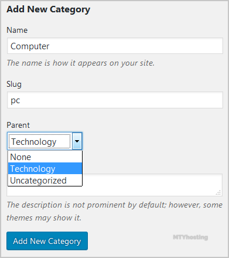Click the Description textarea resize grip
This screenshot has width=229, height=258.
click(x=218, y=192)
